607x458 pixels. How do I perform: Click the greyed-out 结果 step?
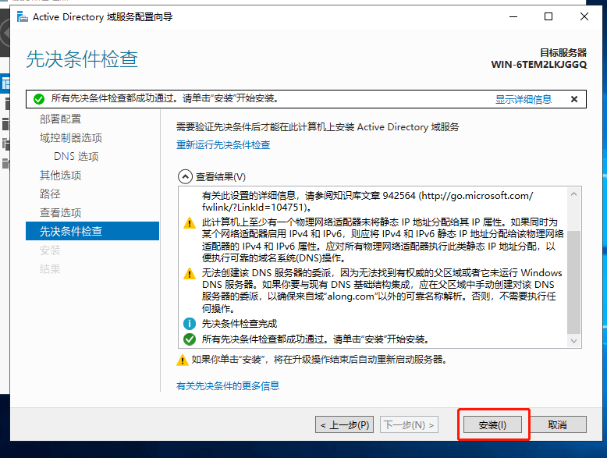pyautogui.click(x=50, y=268)
